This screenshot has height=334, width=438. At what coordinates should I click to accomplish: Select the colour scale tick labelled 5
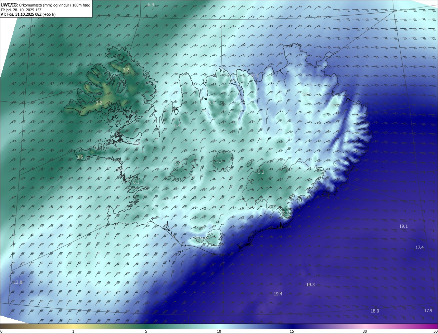coord(146,331)
